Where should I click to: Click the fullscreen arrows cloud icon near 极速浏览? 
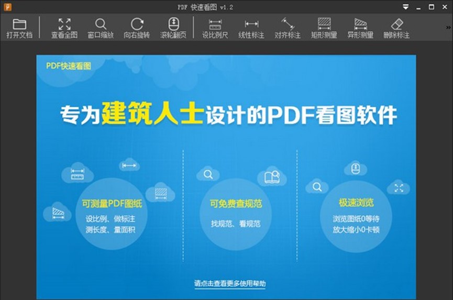[x=399, y=188]
